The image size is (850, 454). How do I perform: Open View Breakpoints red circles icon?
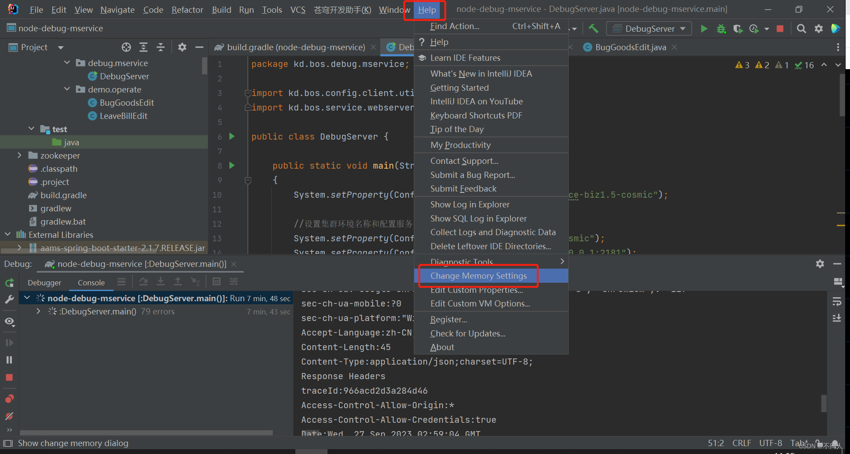pos(9,399)
